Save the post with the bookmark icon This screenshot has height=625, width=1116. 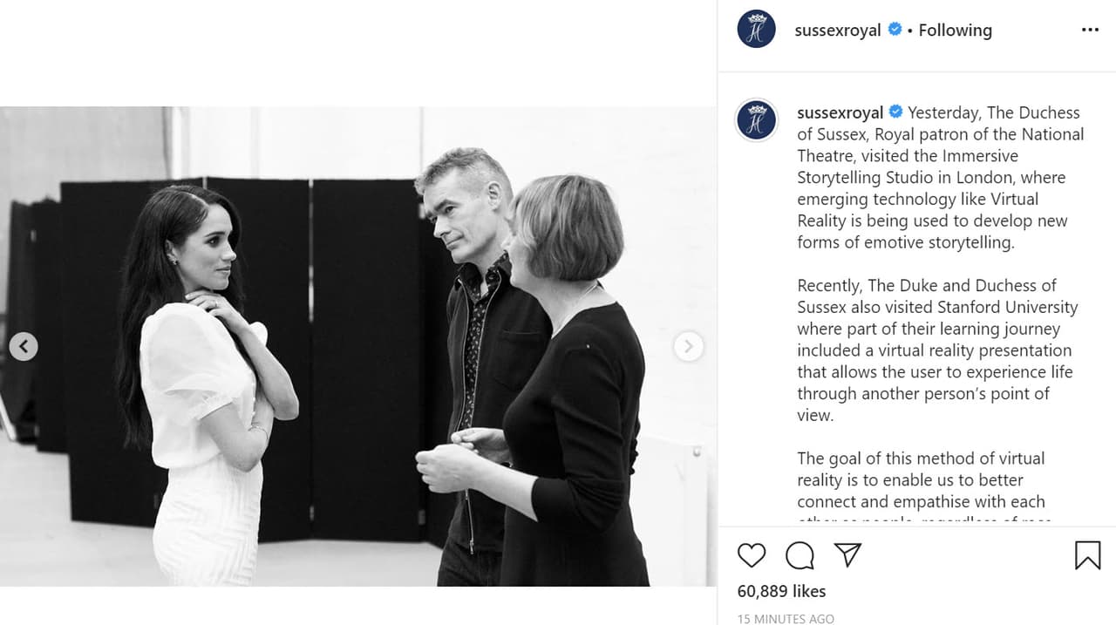1087,555
